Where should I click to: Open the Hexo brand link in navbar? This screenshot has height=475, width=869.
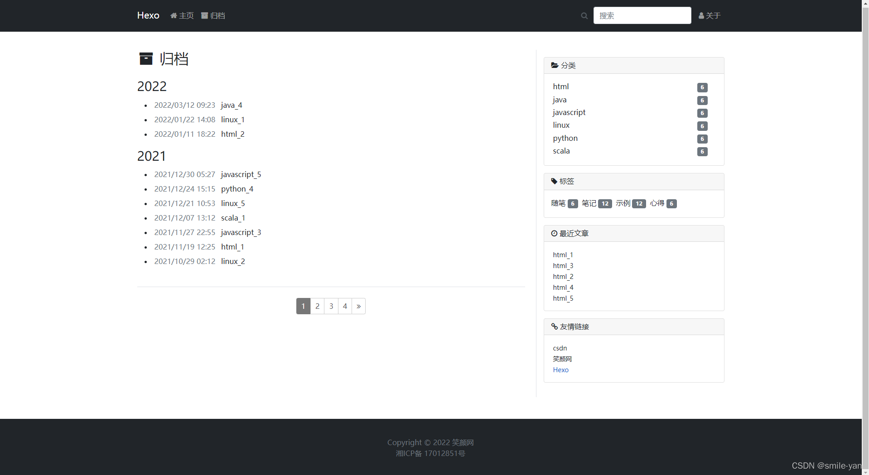click(x=148, y=15)
